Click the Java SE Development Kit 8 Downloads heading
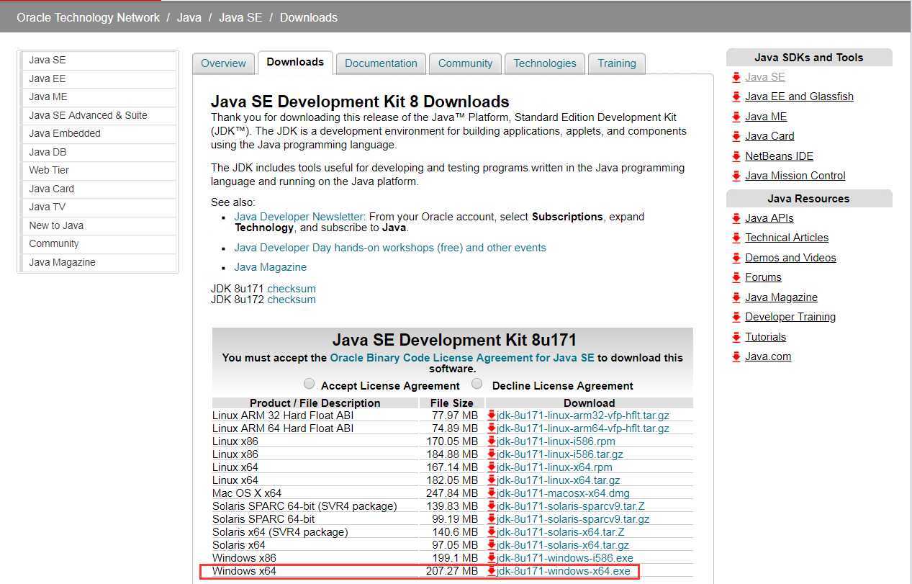The width and height of the screenshot is (912, 584). [360, 102]
